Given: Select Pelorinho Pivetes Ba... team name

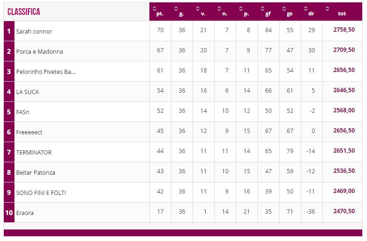Looking at the screenshot, I should pos(46,72).
